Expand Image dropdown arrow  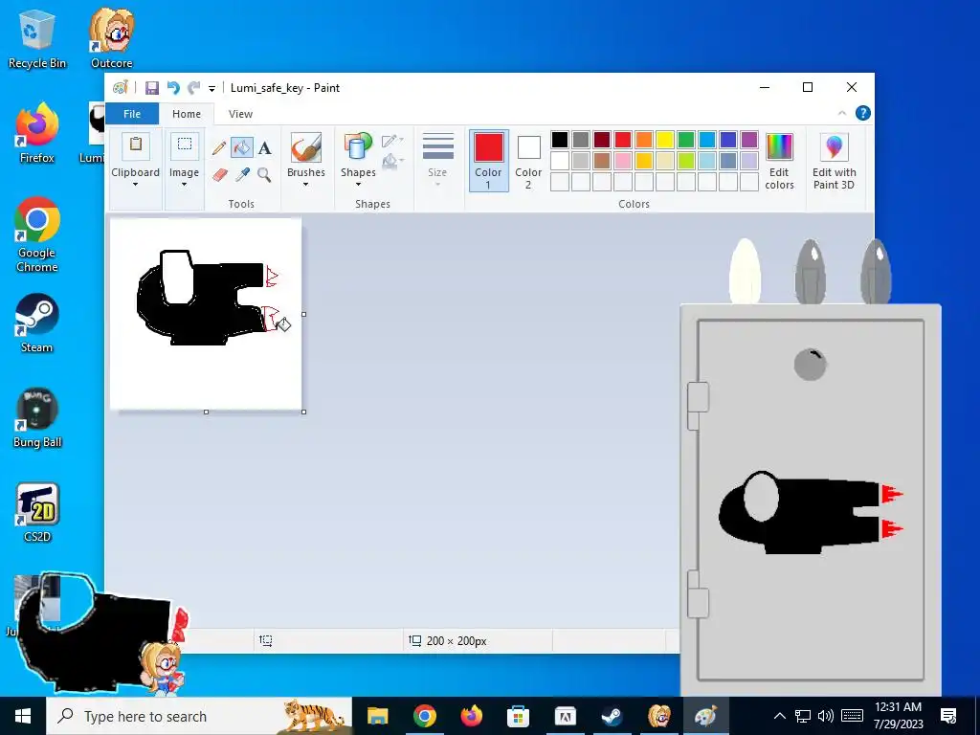[184, 185]
